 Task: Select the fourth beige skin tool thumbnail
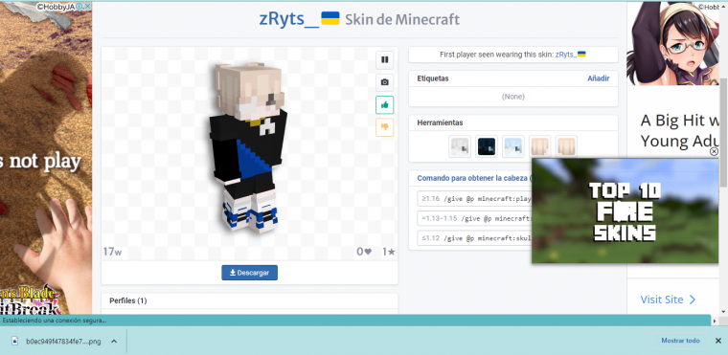tap(539, 146)
